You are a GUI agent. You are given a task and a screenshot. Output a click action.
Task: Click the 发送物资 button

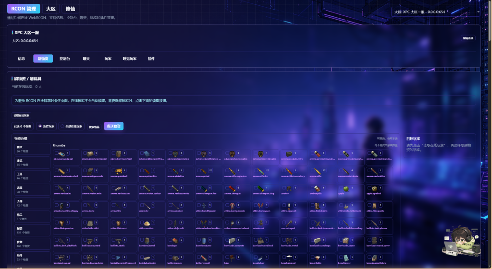(x=113, y=126)
